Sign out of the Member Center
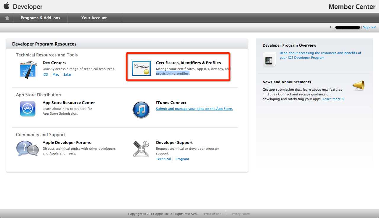This screenshot has height=218, width=379. [x=369, y=27]
